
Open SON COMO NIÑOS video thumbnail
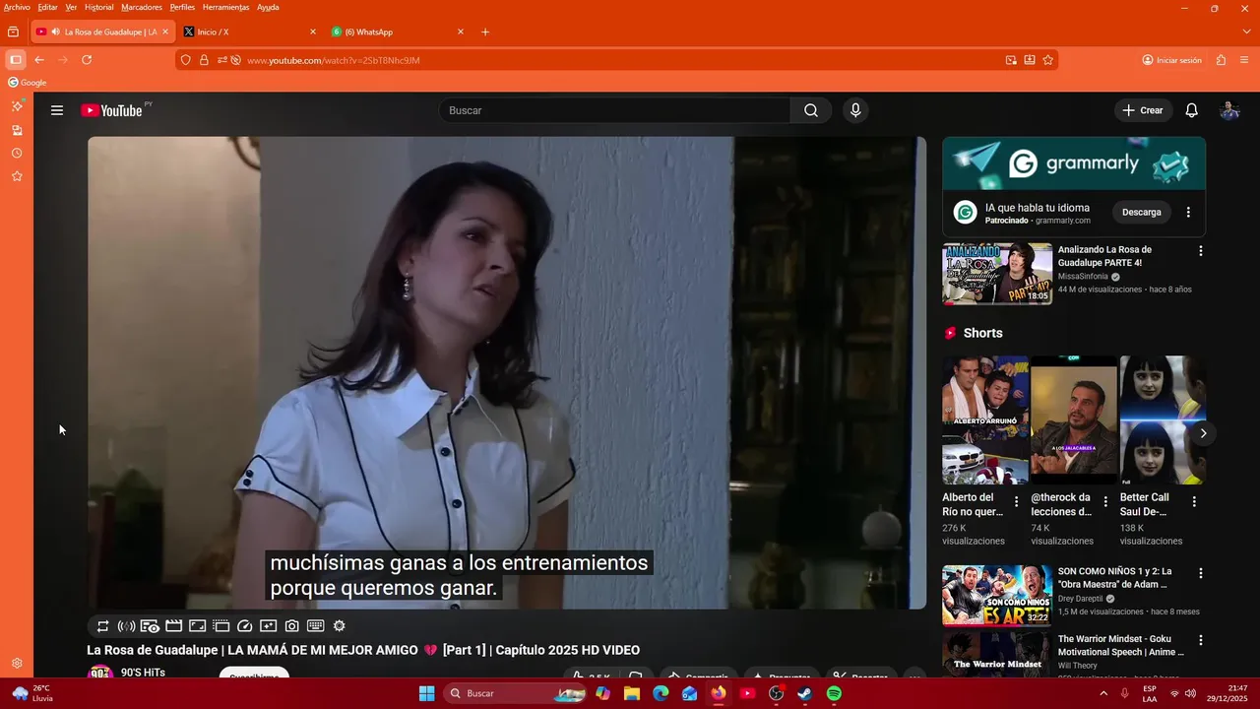click(997, 596)
